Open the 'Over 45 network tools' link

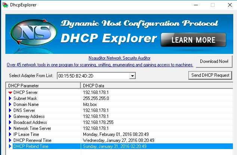point(100,65)
